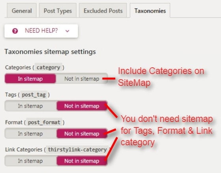Choose Not in sitemap for Link Categories

pos(82,161)
